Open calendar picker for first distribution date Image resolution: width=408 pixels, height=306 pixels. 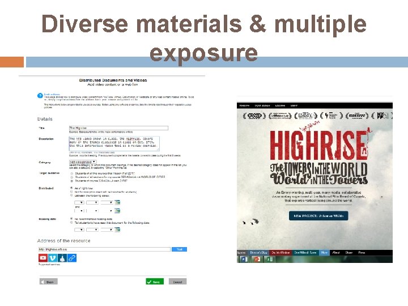coord(117,202)
